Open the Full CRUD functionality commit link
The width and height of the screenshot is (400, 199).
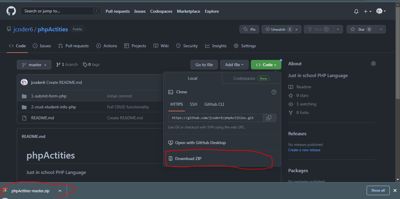tap(128, 107)
